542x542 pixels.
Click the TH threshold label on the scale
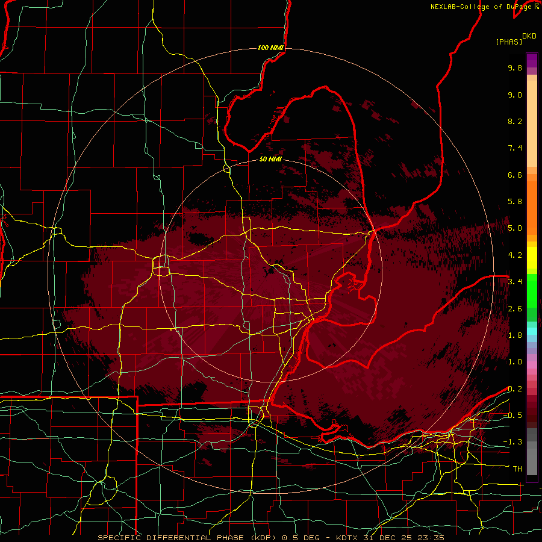coord(517,469)
